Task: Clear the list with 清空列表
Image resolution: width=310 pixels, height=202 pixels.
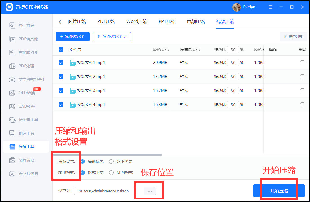Action: coord(293,37)
